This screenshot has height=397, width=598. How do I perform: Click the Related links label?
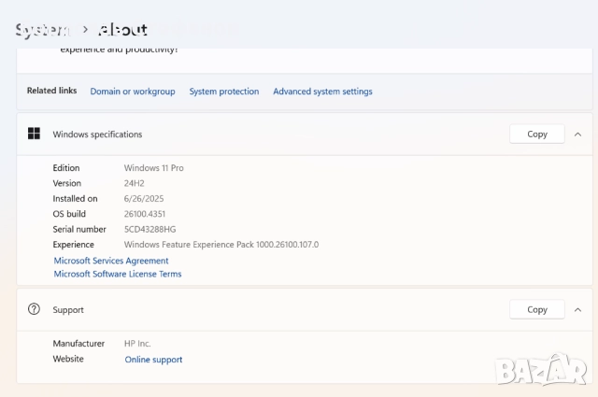pos(51,91)
